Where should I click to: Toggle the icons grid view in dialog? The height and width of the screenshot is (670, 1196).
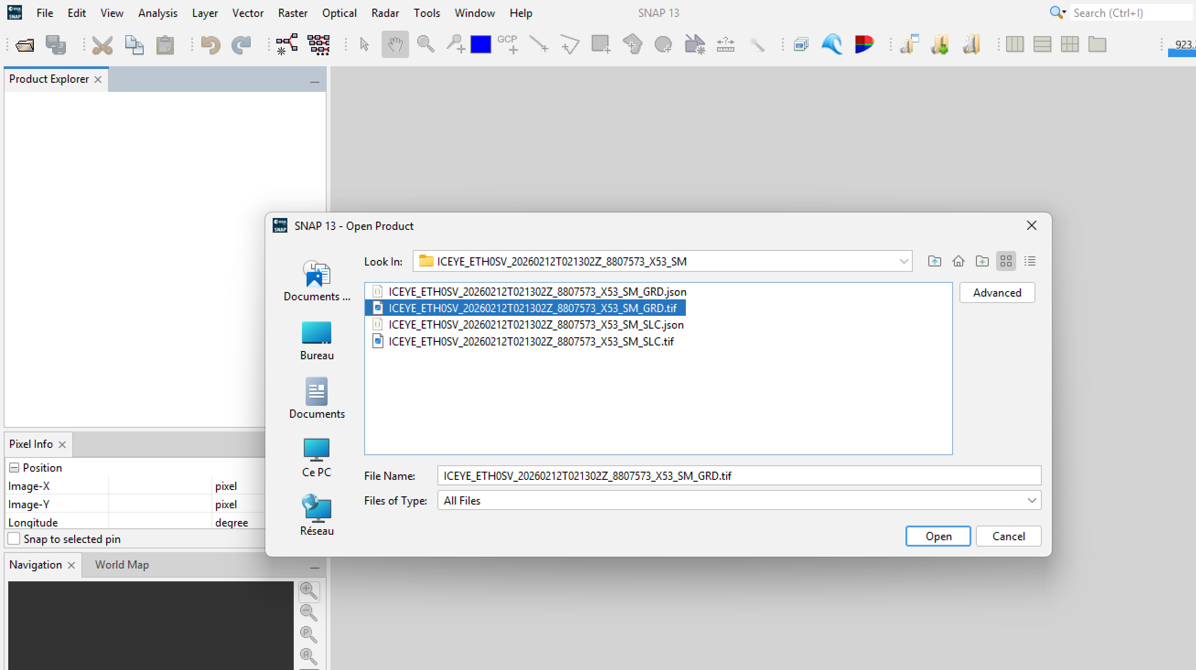click(x=1006, y=261)
